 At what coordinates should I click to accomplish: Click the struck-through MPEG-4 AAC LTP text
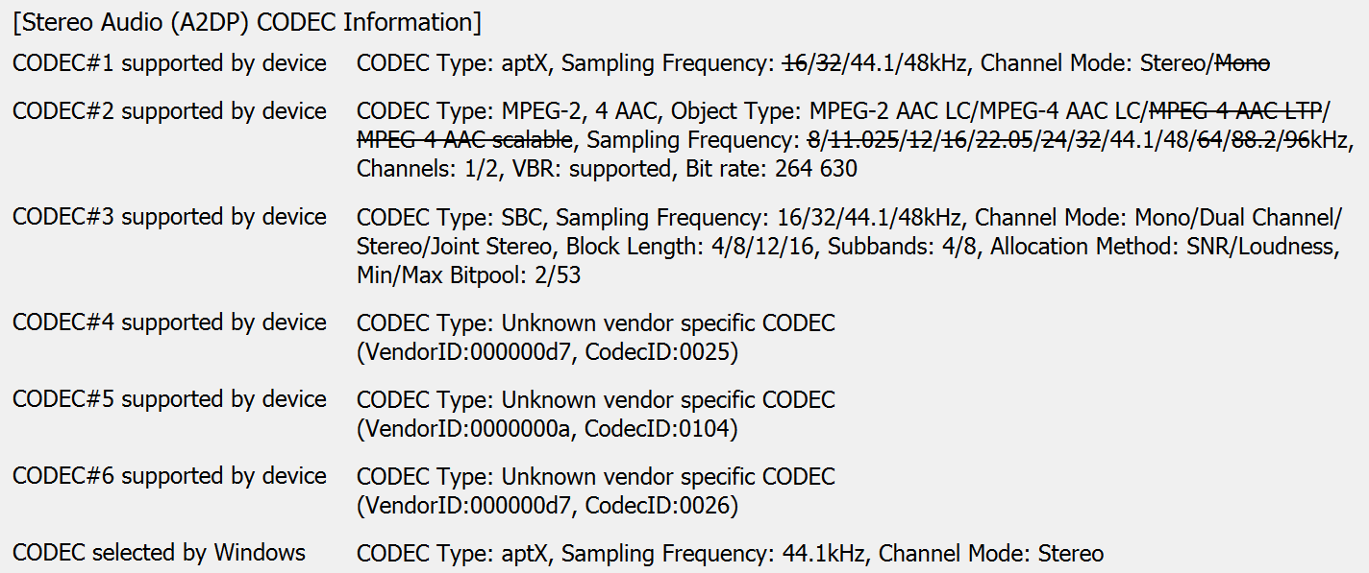click(1236, 111)
